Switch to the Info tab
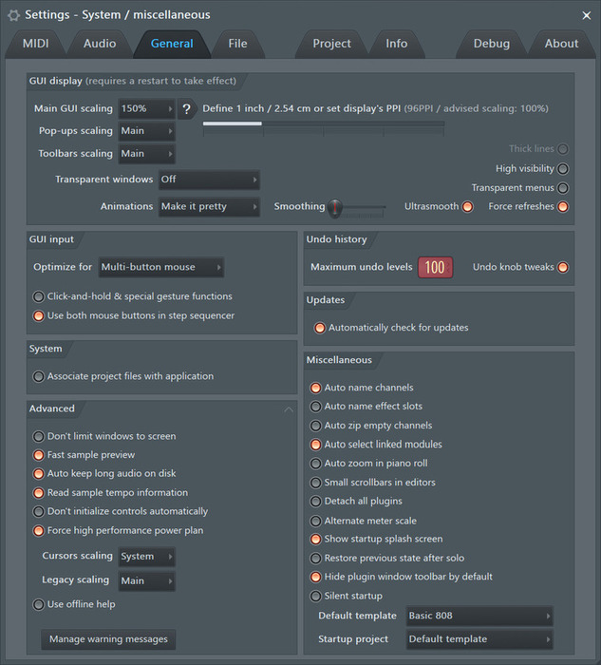The width and height of the screenshot is (601, 665). click(397, 44)
